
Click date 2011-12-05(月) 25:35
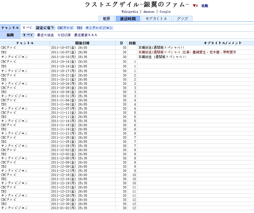pos(69,158)
